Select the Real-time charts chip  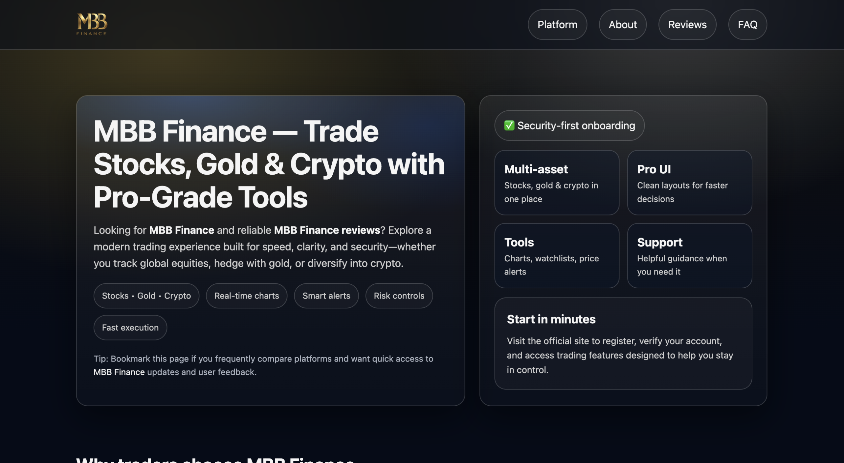pyautogui.click(x=246, y=296)
